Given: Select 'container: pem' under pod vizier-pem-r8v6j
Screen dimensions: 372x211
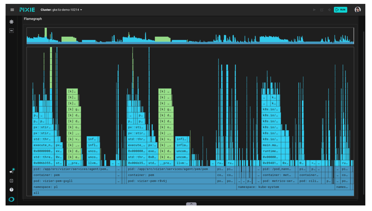Looking at the screenshot, I should 172,175.
